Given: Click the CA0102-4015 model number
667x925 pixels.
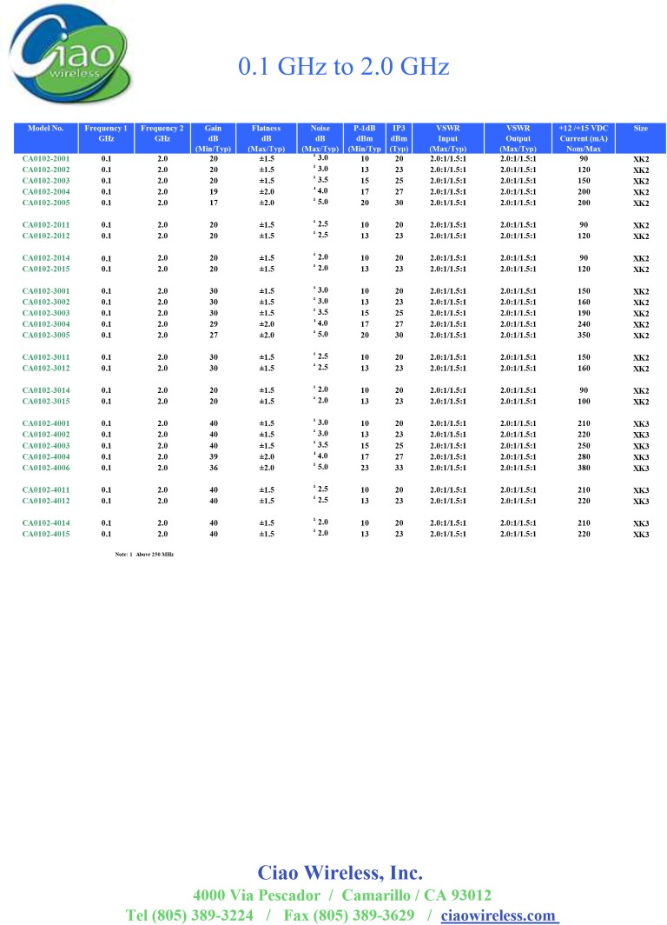Looking at the screenshot, I should point(46,534).
